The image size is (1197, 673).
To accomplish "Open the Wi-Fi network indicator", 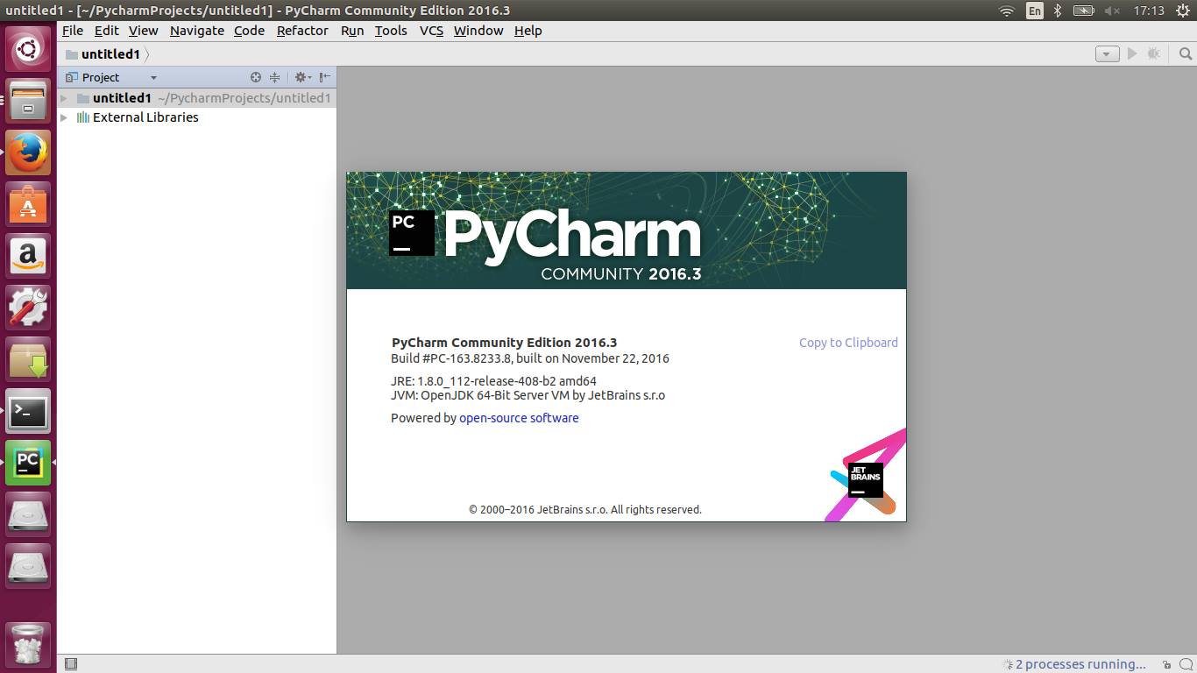I will (x=1007, y=11).
